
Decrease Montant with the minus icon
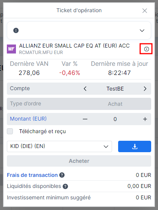click(x=85, y=119)
